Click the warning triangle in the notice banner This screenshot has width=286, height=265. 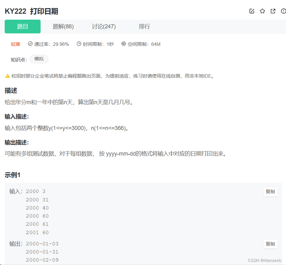pyautogui.click(x=7, y=75)
